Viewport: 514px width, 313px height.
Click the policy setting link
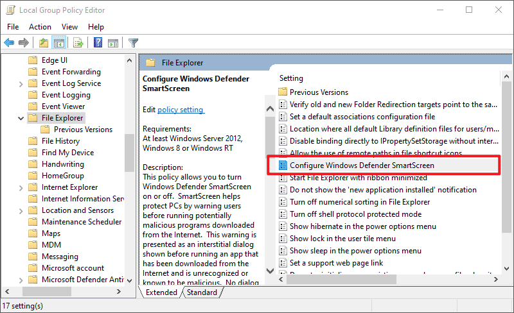pyautogui.click(x=181, y=110)
